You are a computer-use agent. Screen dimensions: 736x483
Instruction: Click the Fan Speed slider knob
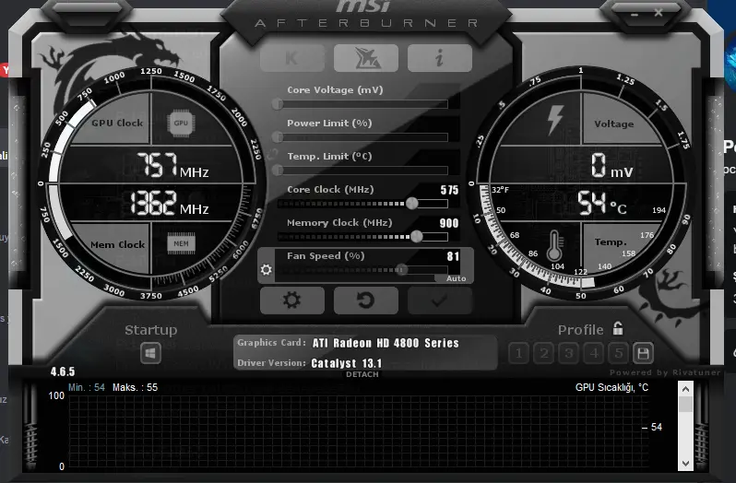[x=401, y=269]
